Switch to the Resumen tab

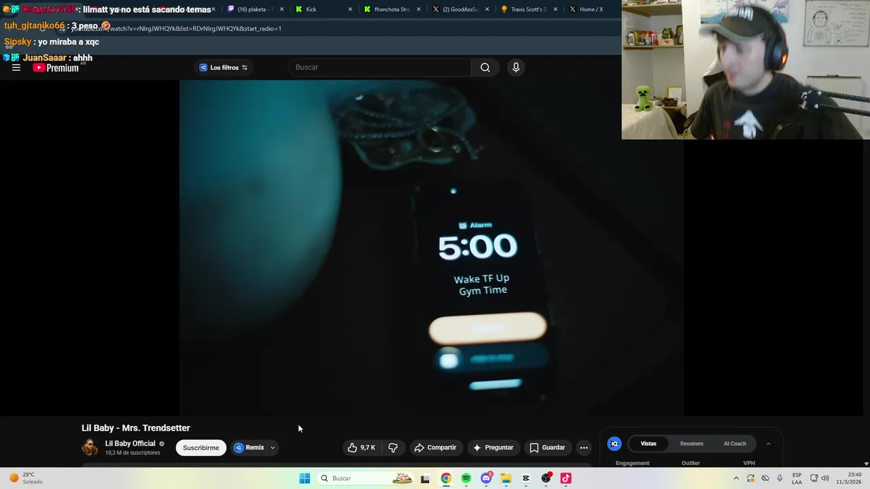coord(691,443)
